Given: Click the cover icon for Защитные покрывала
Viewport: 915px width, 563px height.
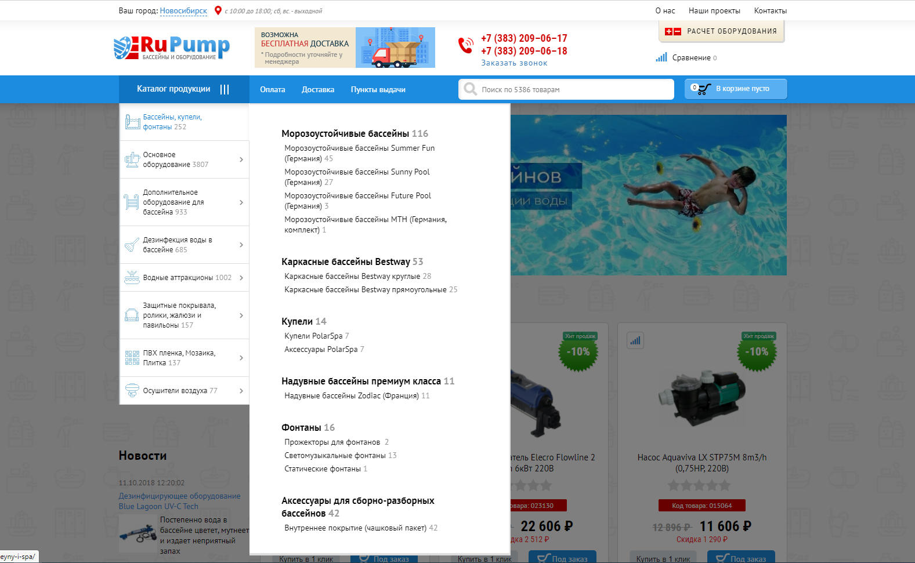Looking at the screenshot, I should 132,315.
